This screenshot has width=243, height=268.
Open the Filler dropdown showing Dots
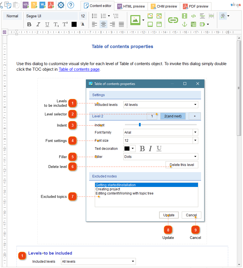coord(161,156)
